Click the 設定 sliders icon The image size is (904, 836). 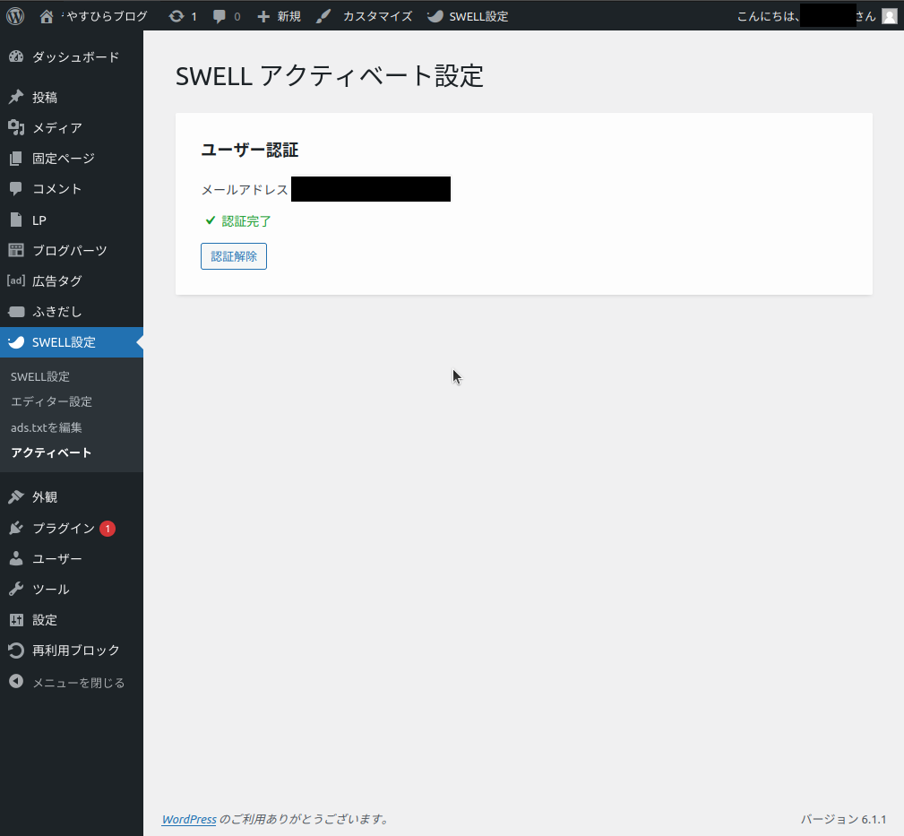[16, 620]
